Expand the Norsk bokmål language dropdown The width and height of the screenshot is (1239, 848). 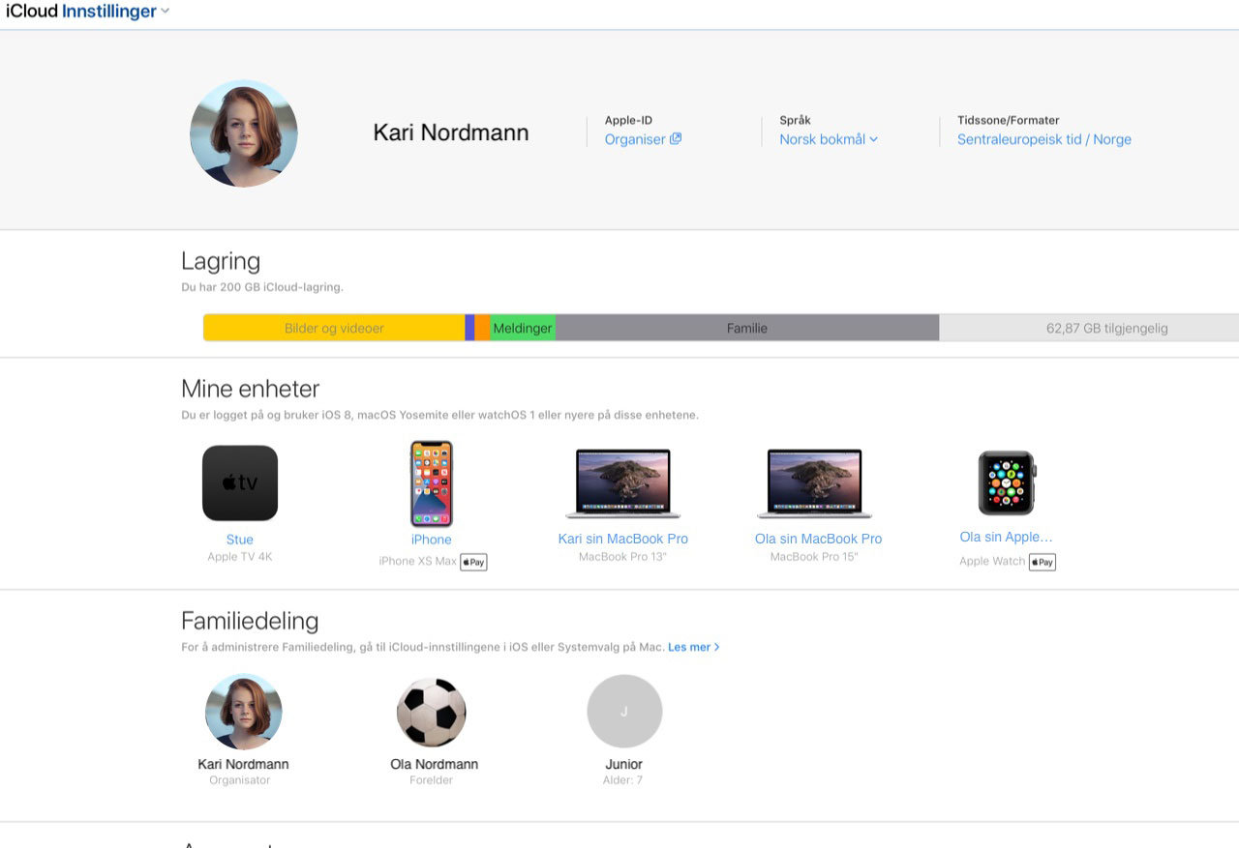[x=829, y=139]
